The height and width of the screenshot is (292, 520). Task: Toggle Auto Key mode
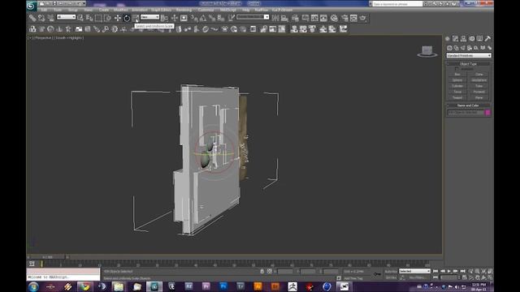click(391, 272)
